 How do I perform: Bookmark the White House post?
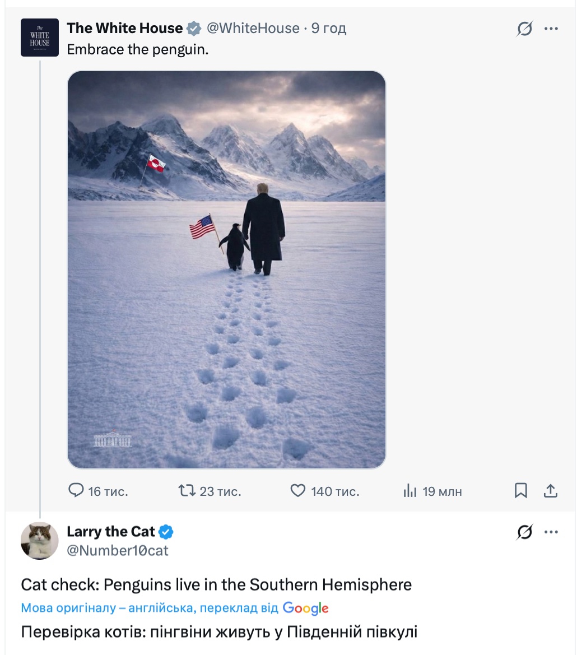pos(521,491)
